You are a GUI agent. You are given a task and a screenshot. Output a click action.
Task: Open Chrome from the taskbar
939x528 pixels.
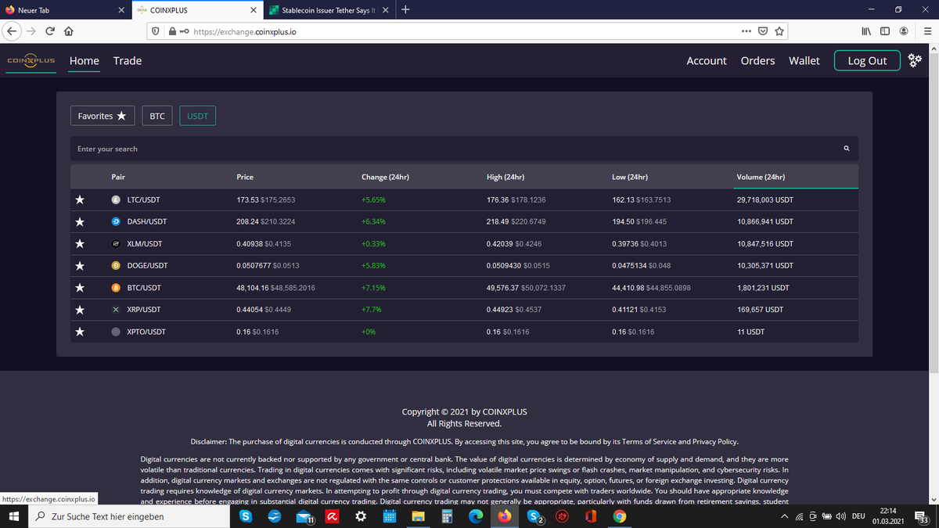click(619, 516)
